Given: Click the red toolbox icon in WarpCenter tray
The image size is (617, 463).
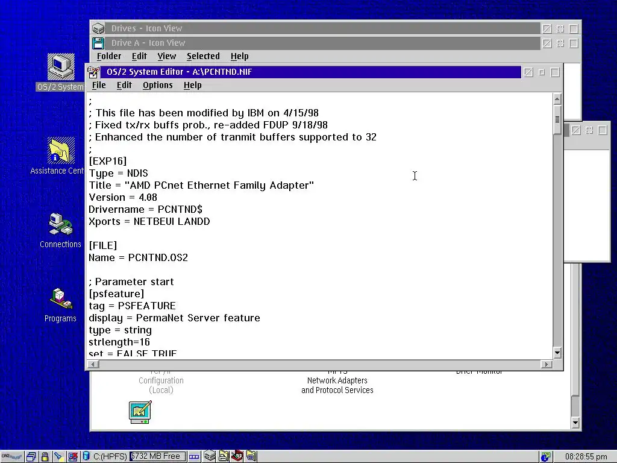Looking at the screenshot, I should 237,456.
